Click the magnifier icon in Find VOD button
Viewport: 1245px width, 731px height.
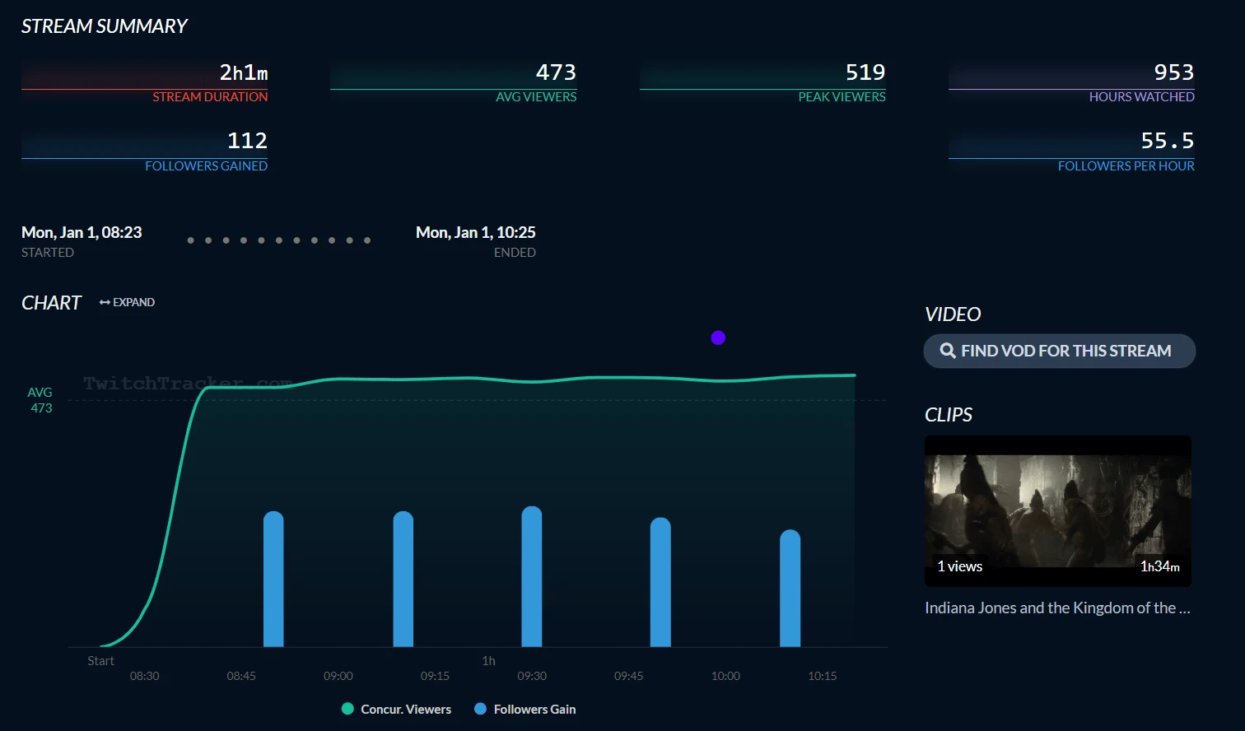tap(948, 351)
